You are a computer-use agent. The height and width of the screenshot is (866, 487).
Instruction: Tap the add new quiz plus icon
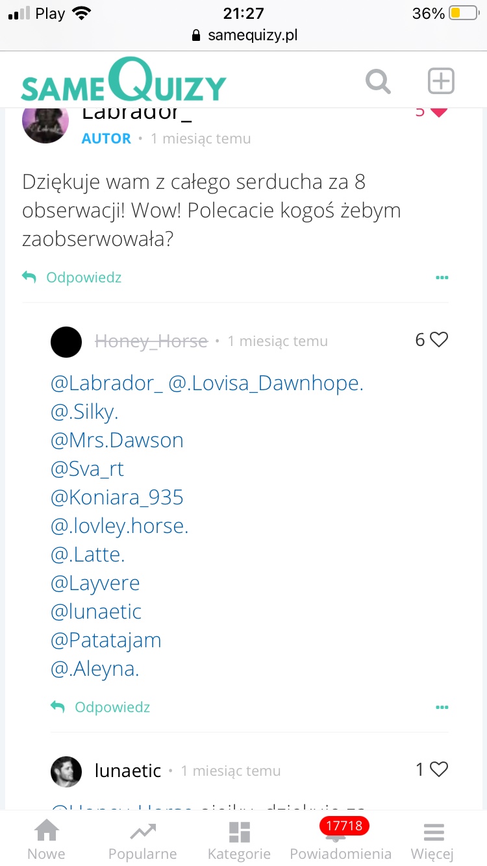441,82
